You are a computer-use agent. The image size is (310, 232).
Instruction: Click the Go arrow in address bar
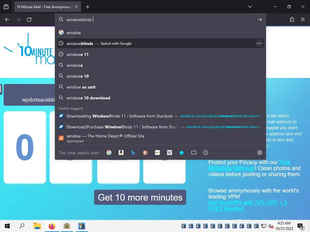click(259, 20)
